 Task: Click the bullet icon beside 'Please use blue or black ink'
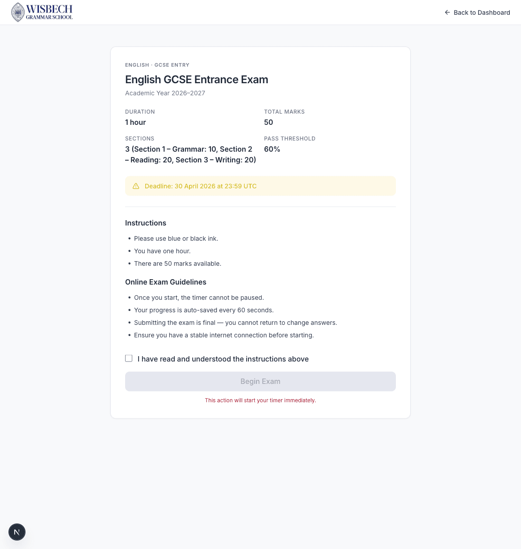tap(129, 238)
